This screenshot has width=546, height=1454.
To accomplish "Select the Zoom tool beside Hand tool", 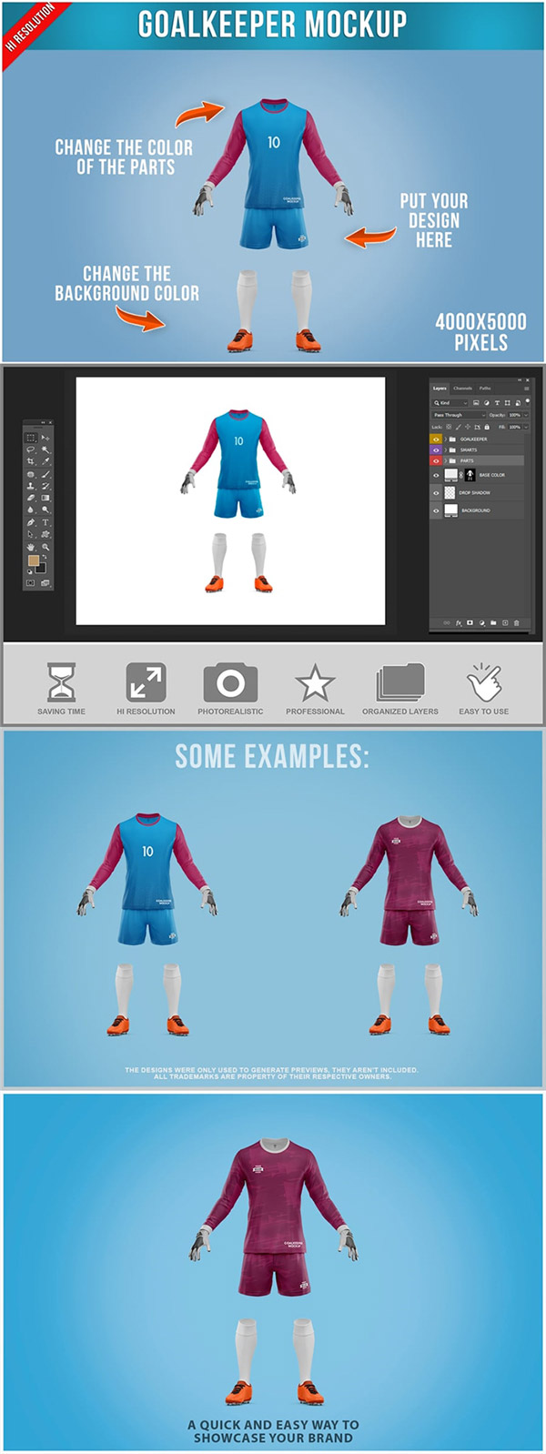I will coord(45,547).
